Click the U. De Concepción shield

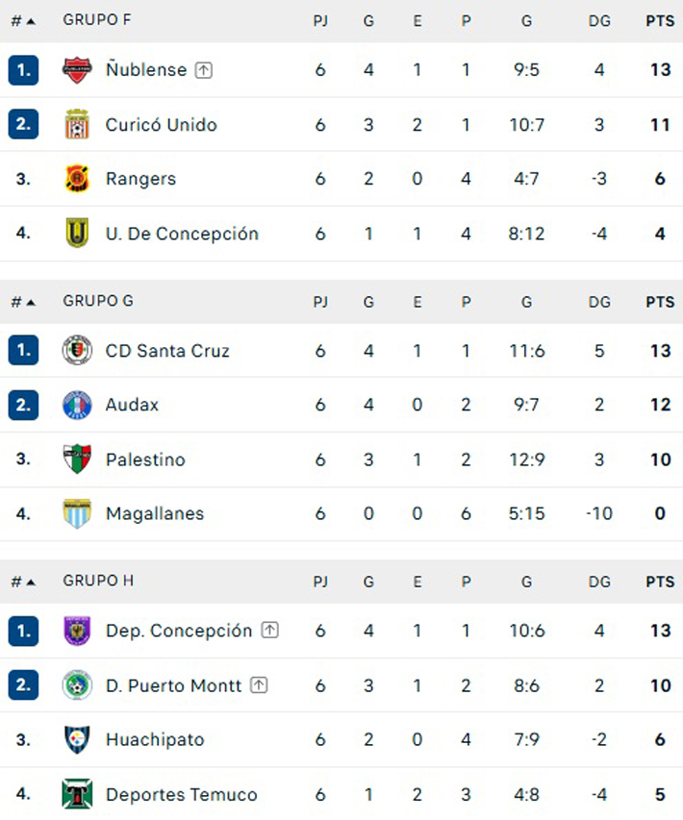[77, 233]
